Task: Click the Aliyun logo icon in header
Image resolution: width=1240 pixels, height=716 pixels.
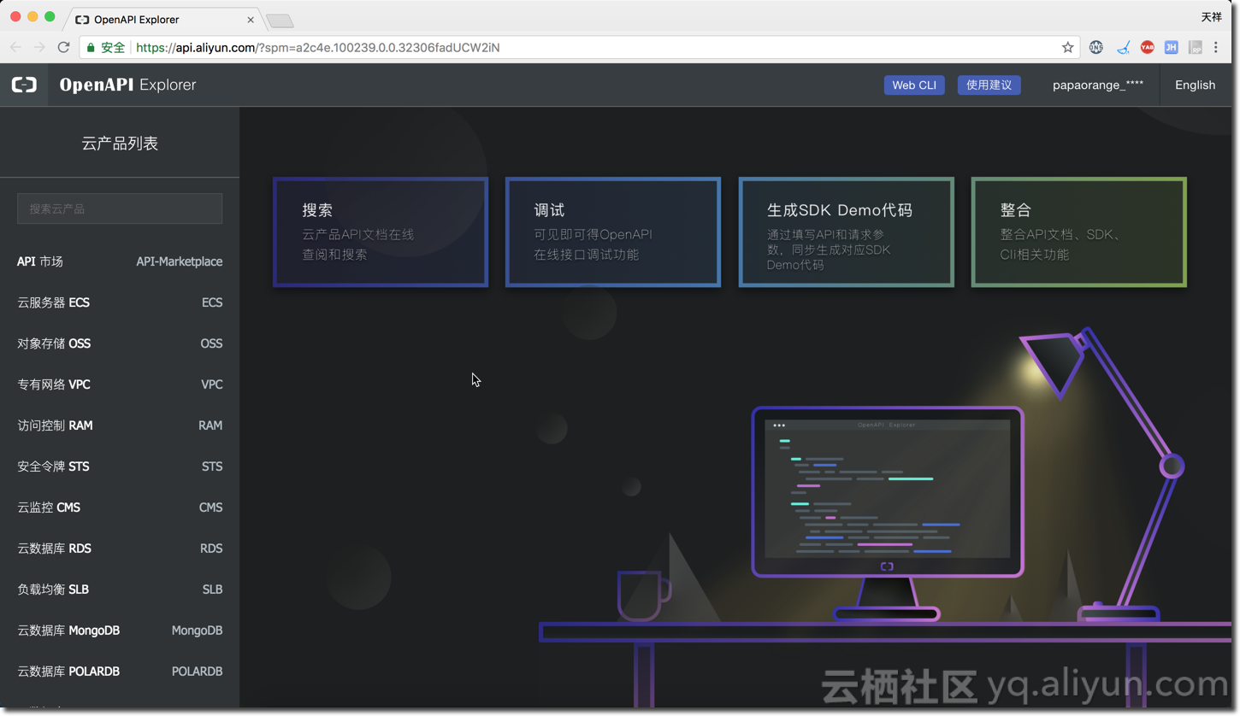Action: coord(24,85)
